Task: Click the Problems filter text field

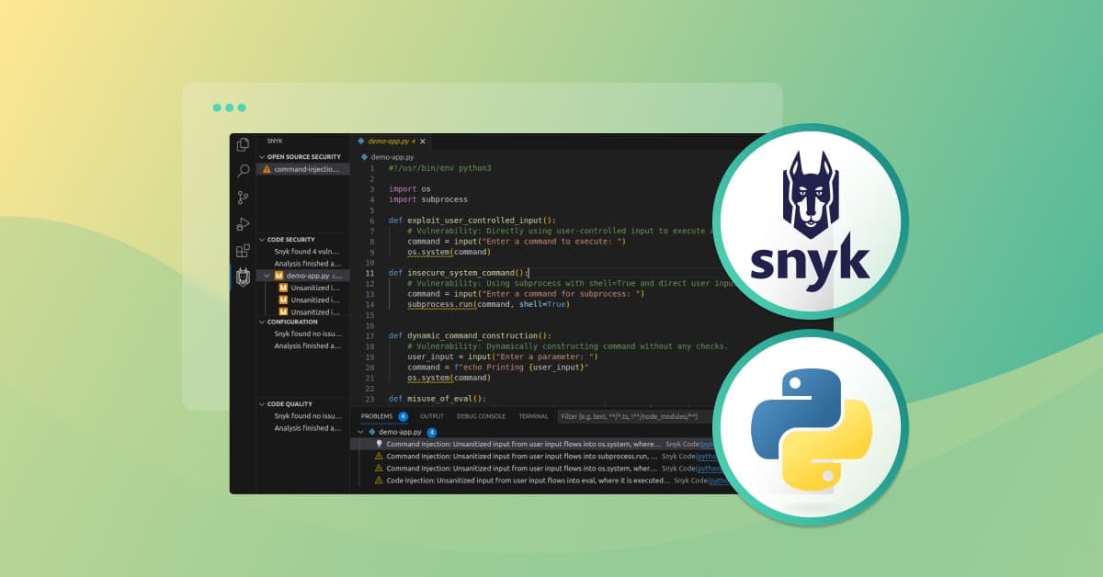Action: coord(634,416)
